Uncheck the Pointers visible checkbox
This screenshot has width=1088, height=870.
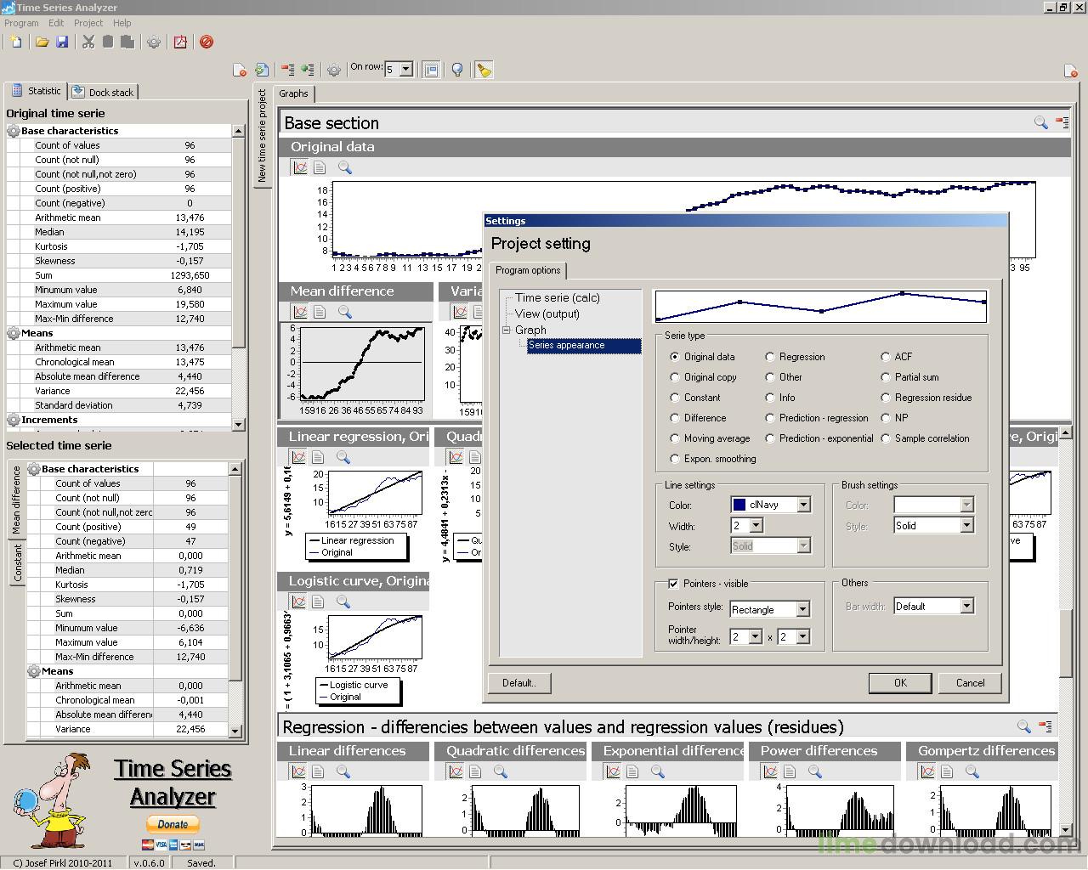(x=671, y=584)
